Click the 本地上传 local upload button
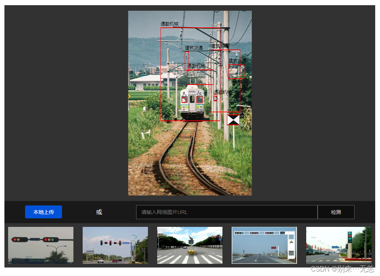 (x=44, y=212)
